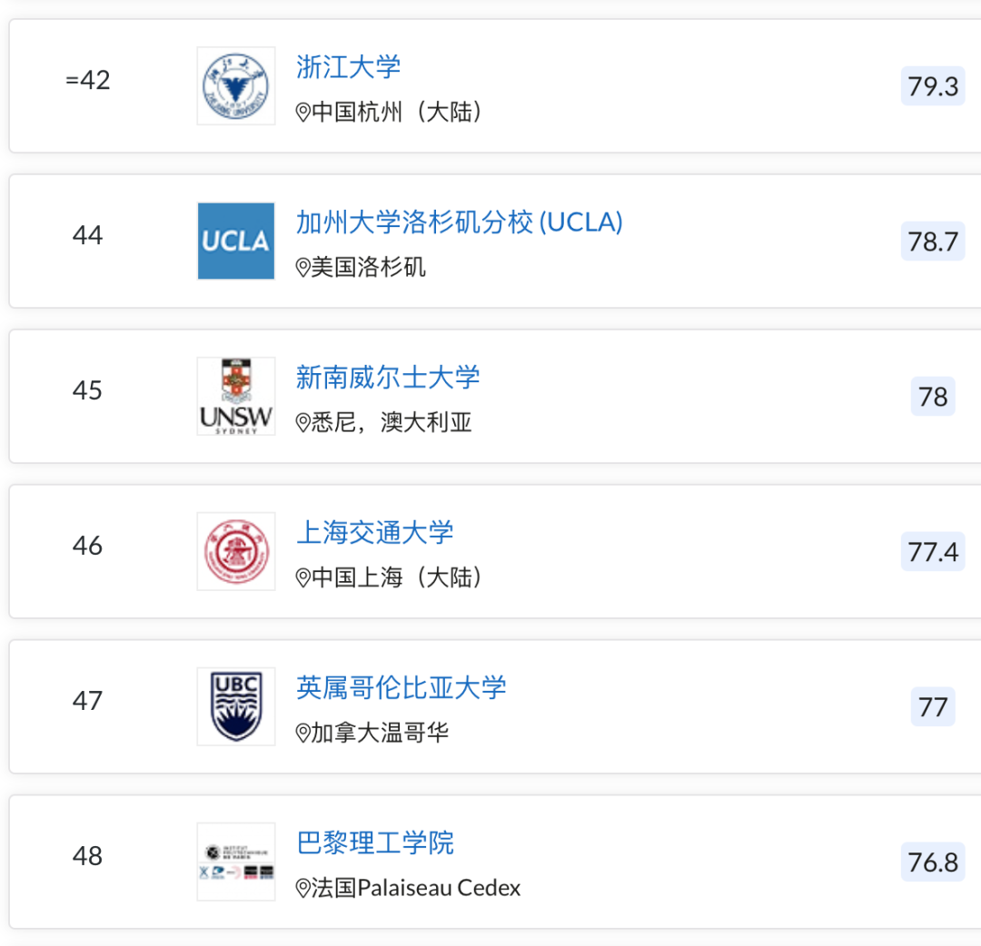Image resolution: width=981 pixels, height=946 pixels.
Task: Click the Shanghai Jiao Tong University red seal
Action: click(x=236, y=551)
